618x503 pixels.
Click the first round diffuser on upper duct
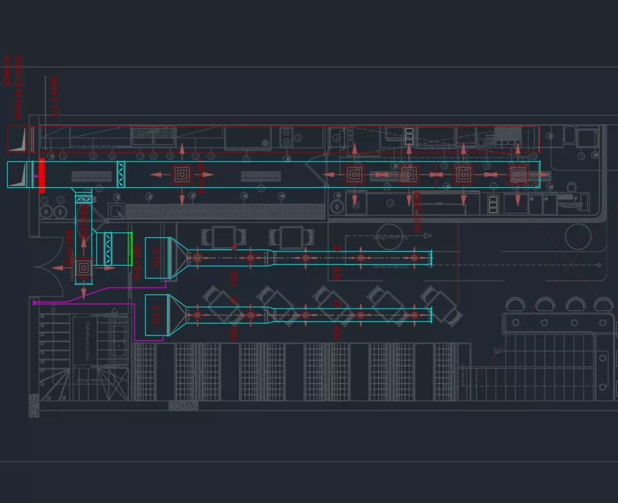(x=198, y=258)
